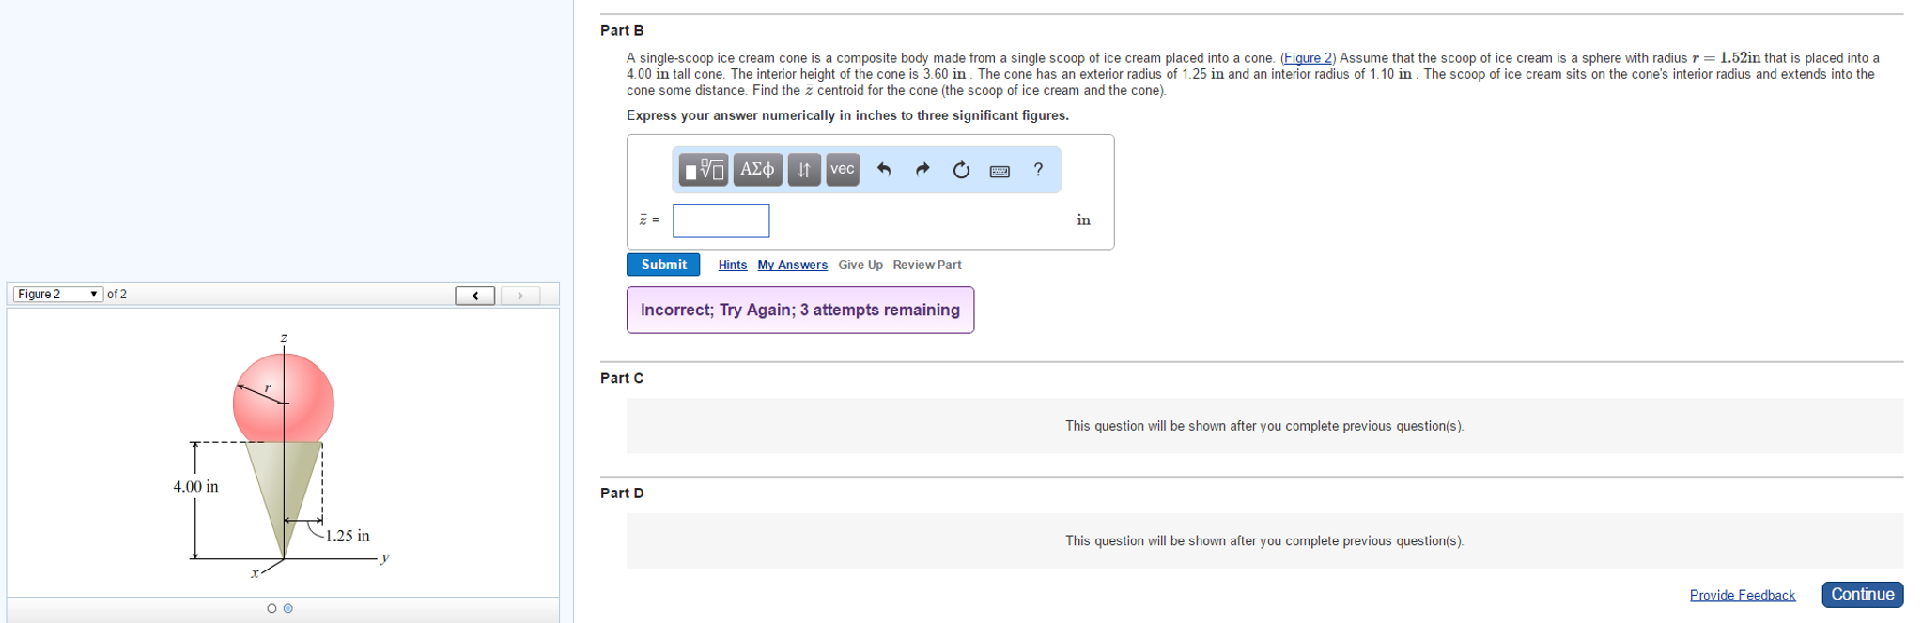Image resolution: width=1922 pixels, height=623 pixels.
Task: Click Part D 'shown after you complete' notice
Action: (1264, 540)
